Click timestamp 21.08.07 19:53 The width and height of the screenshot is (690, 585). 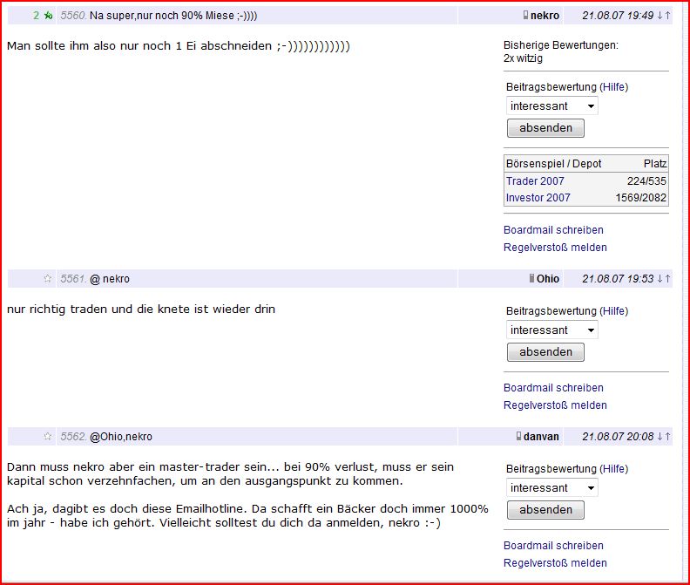pos(618,278)
